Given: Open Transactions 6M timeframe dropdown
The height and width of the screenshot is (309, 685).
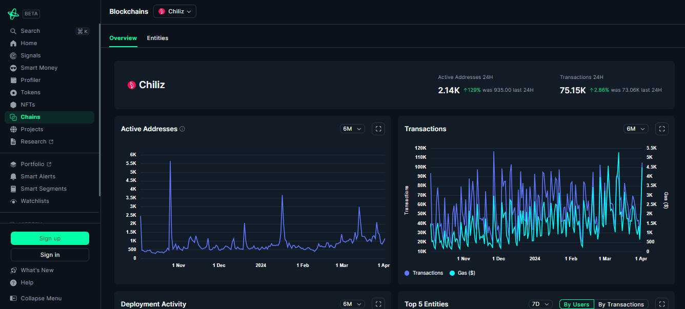Looking at the screenshot, I should click(636, 129).
